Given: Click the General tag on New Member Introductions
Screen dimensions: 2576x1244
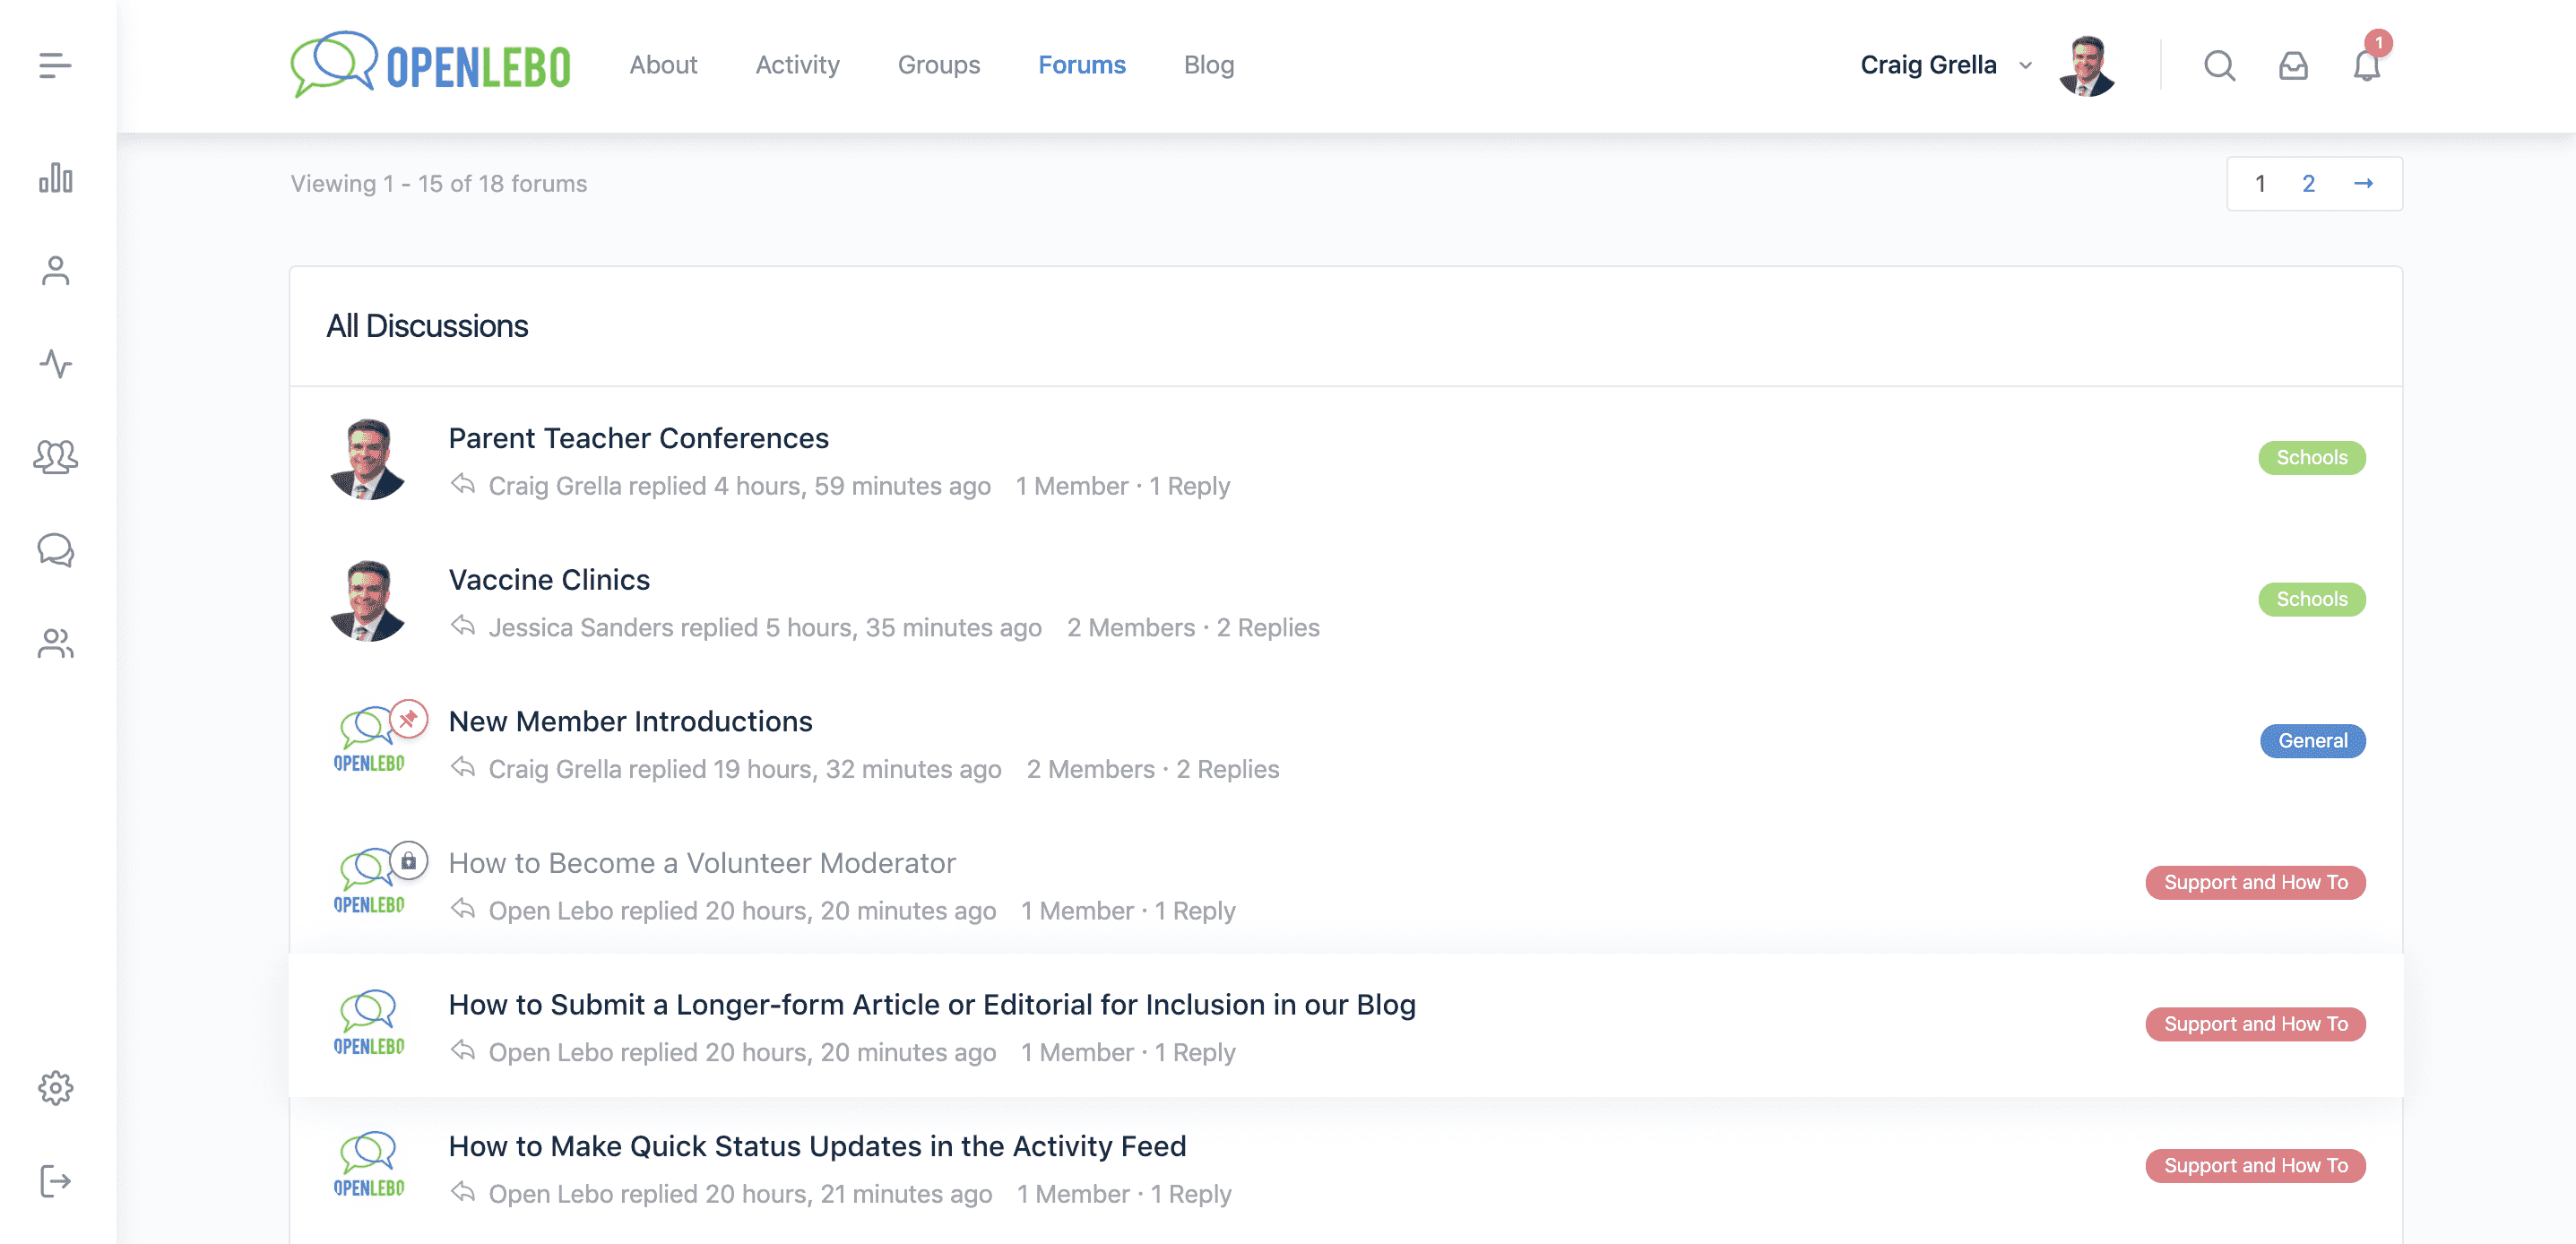Looking at the screenshot, I should coord(2312,741).
